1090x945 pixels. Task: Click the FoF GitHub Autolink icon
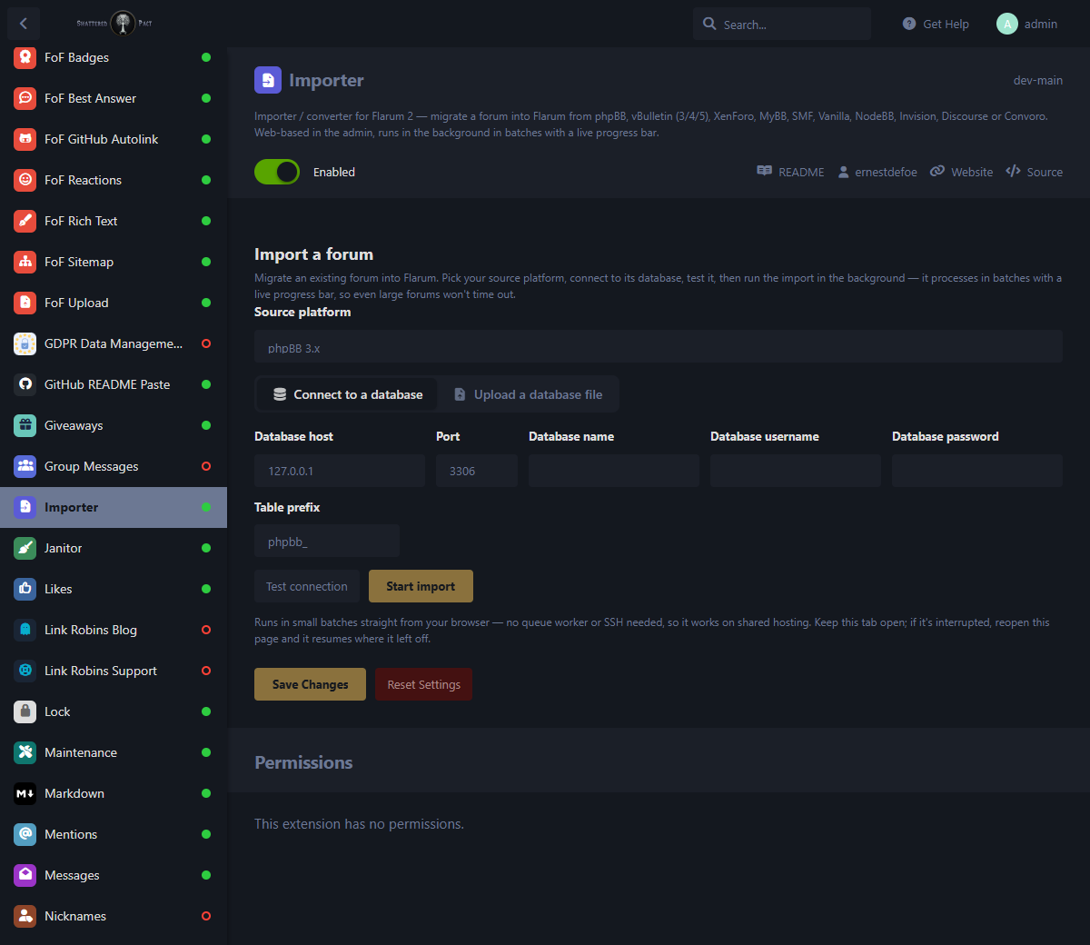pyautogui.click(x=25, y=139)
